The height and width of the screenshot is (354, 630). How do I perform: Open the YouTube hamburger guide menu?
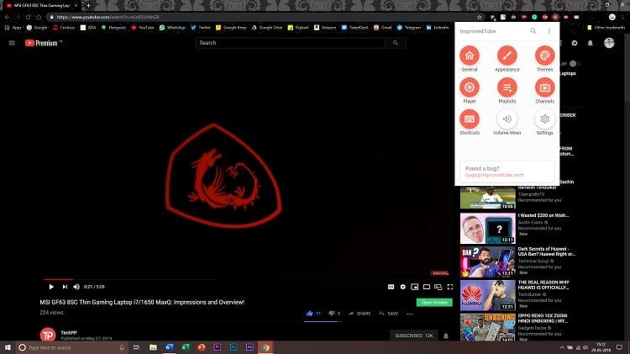(12, 43)
